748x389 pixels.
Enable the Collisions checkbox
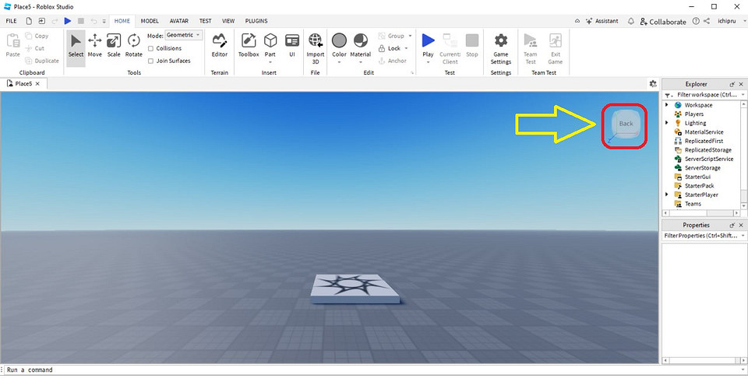click(150, 48)
